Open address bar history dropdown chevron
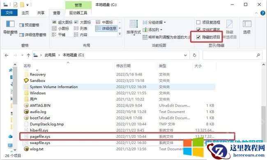The image size is (267, 160). (x=185, y=55)
